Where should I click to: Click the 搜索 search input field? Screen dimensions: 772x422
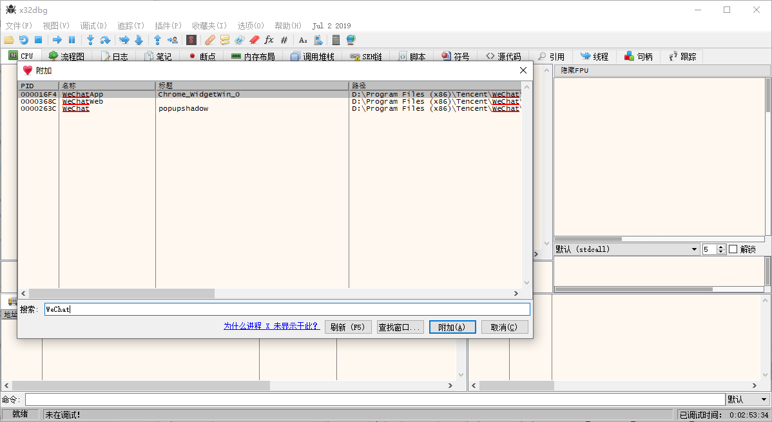coord(287,309)
